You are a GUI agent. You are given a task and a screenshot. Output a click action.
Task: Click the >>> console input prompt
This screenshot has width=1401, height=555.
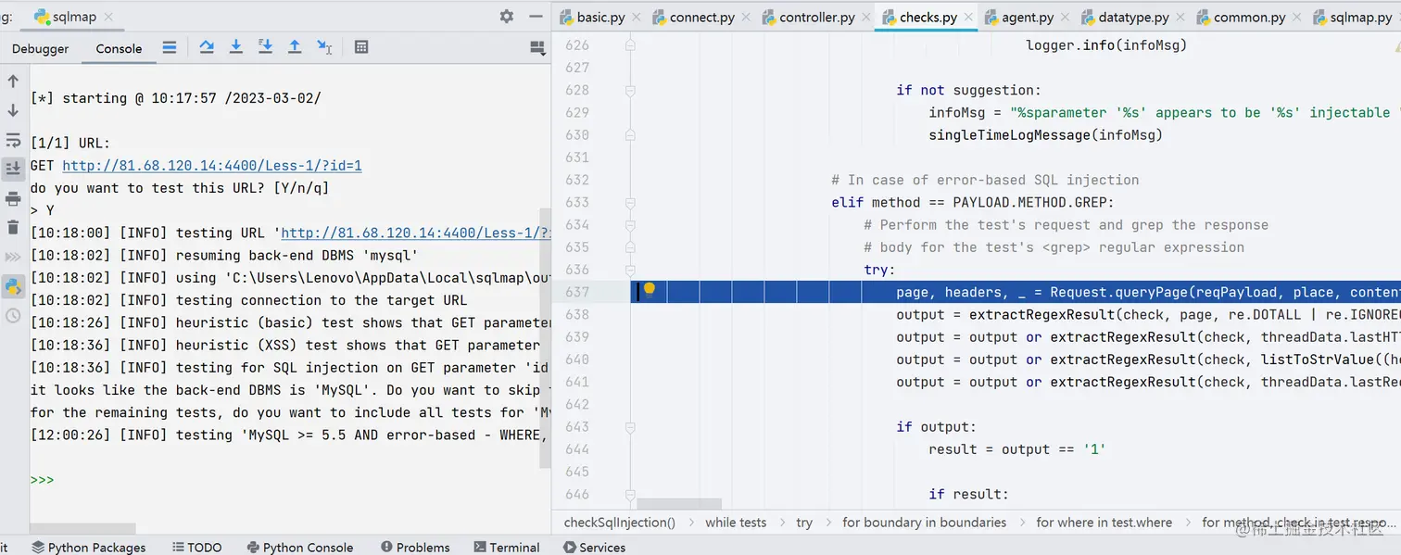[42, 480]
